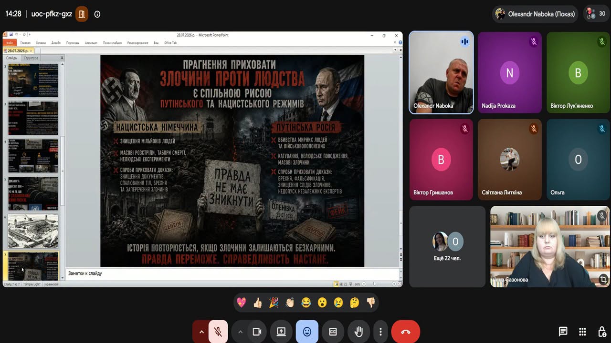Open the in-call chat panel
This screenshot has height=343, width=611.
click(x=563, y=332)
